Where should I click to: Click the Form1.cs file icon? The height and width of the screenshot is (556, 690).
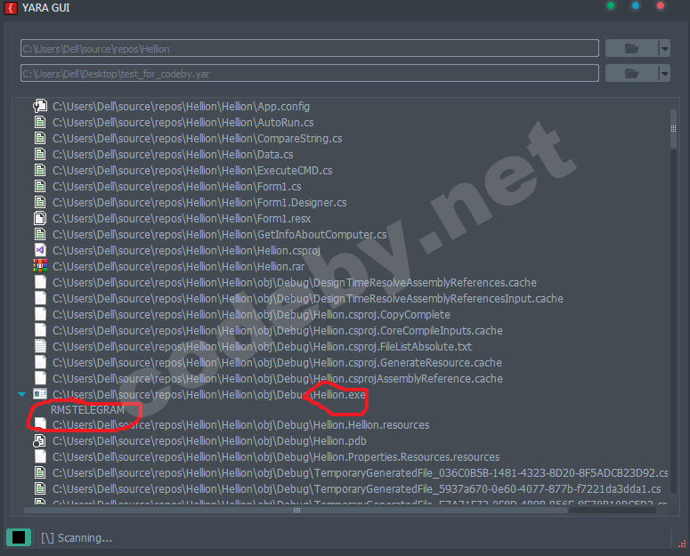pos(40,186)
